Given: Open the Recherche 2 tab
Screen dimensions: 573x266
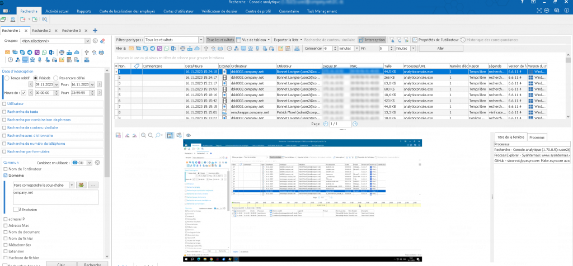Looking at the screenshot, I should (x=41, y=30).
